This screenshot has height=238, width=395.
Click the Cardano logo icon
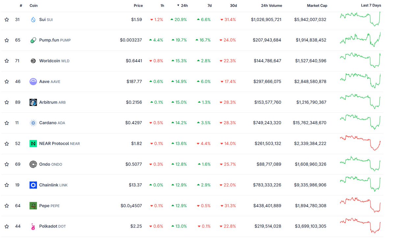click(x=33, y=123)
